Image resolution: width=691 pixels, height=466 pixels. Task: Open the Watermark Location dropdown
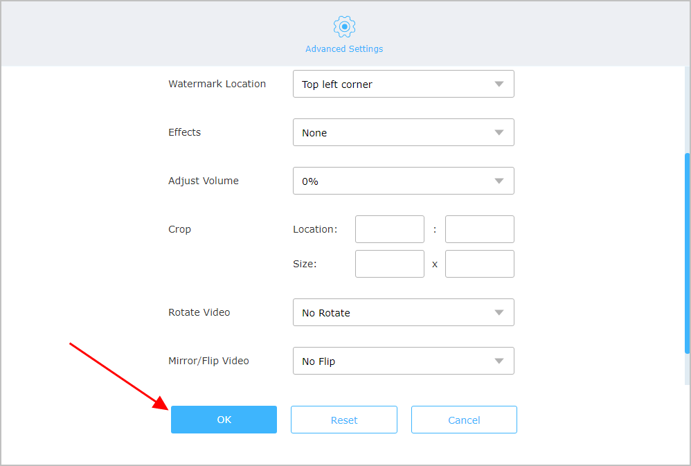tap(403, 84)
